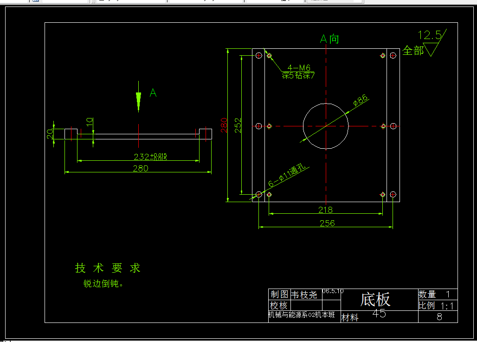477x342 pixels.
Task: Select the "制图" title block cell
Action: (x=279, y=295)
